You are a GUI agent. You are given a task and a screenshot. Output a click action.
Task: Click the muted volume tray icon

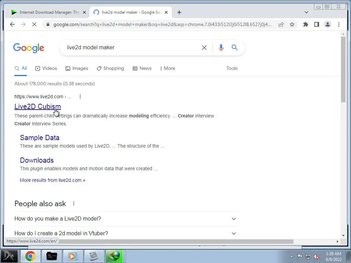pyautogui.click(x=316, y=256)
